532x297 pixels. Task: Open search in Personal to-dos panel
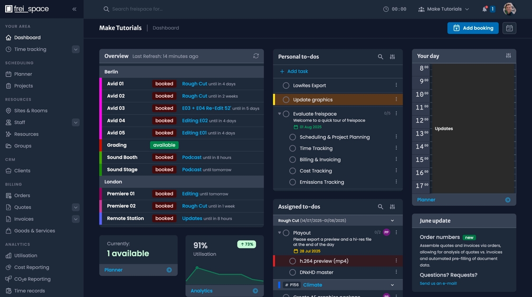pyautogui.click(x=380, y=56)
